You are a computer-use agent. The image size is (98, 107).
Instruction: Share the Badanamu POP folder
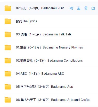(71, 8)
